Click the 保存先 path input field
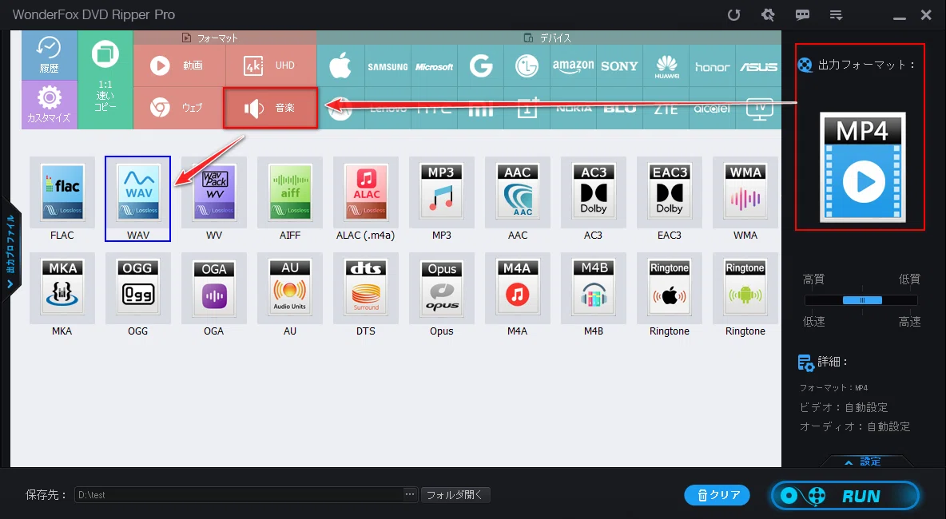This screenshot has width=946, height=519. (239, 495)
